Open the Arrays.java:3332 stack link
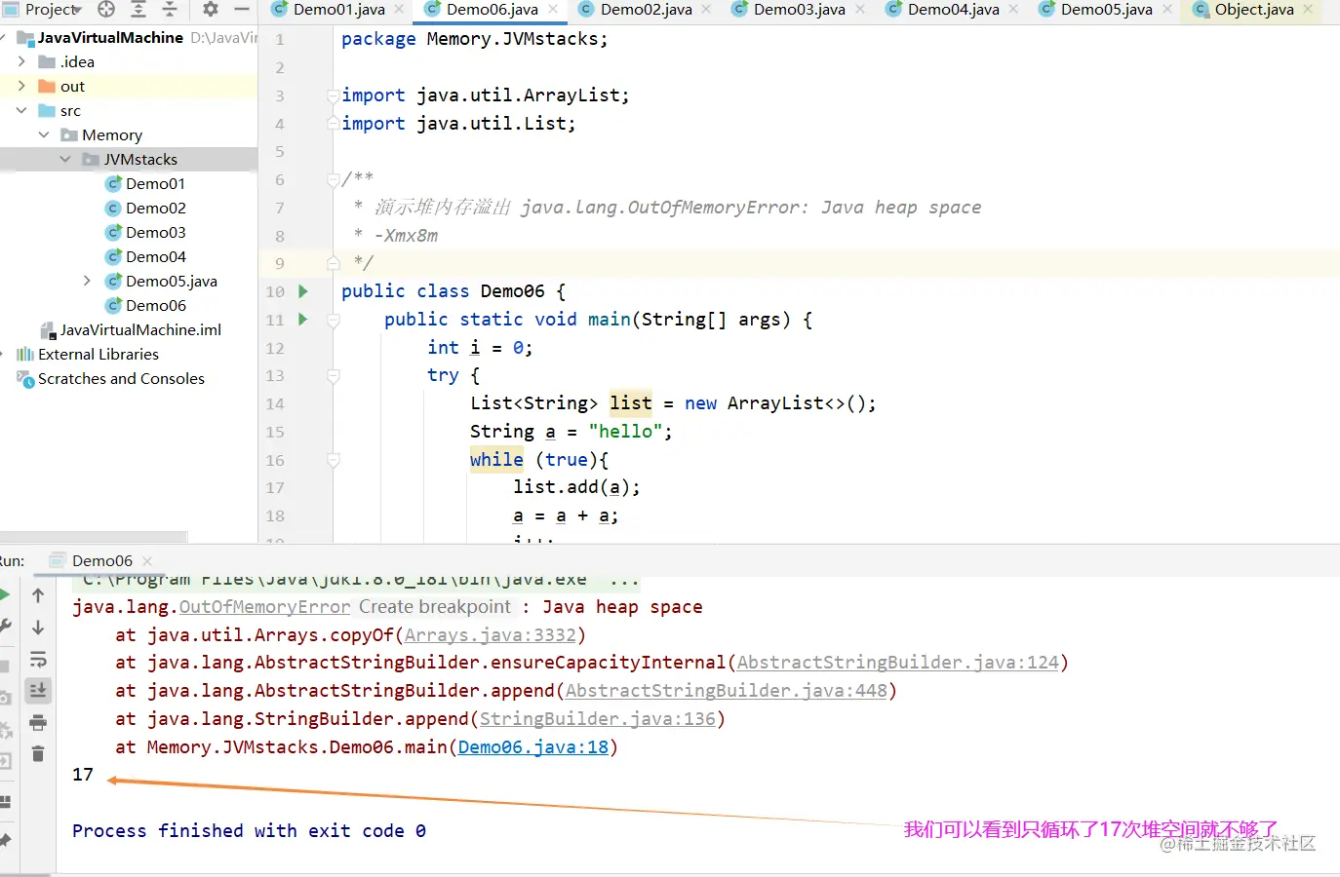The width and height of the screenshot is (1340, 877). [491, 635]
